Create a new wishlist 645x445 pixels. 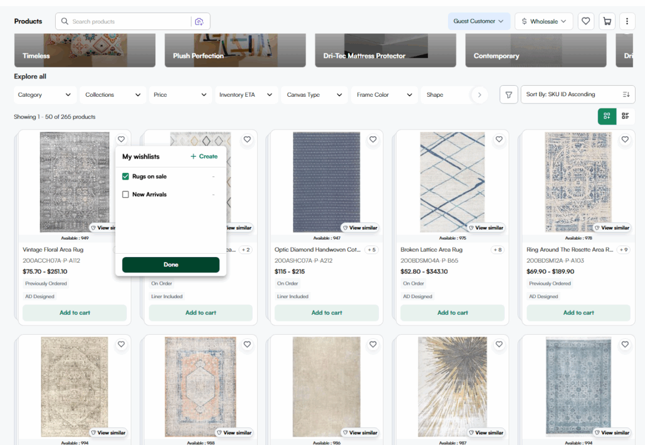204,156
